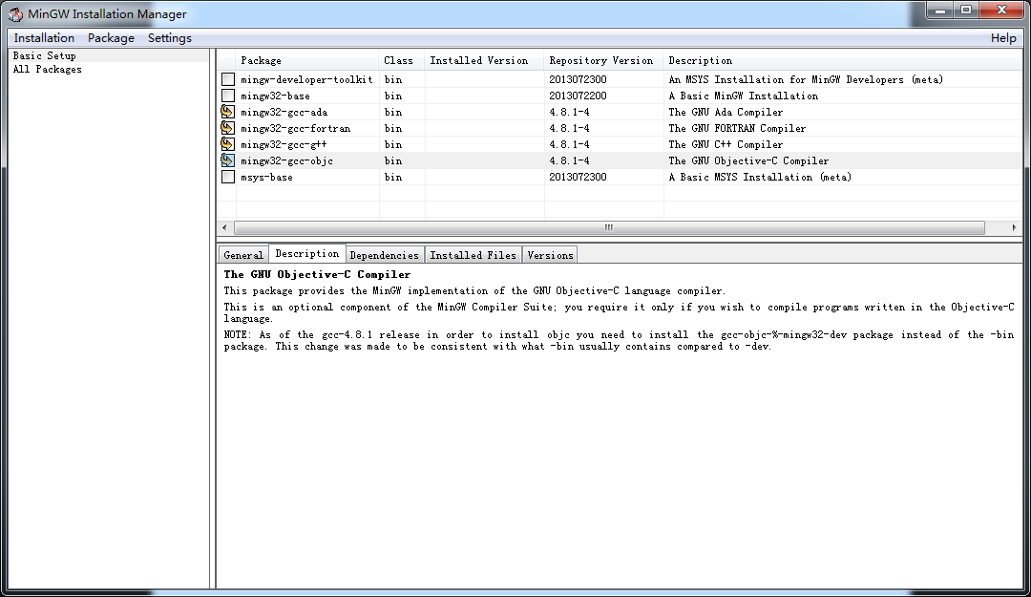Select the mingw32-gcc-g++ package name
1031x597 pixels.
tap(284, 145)
